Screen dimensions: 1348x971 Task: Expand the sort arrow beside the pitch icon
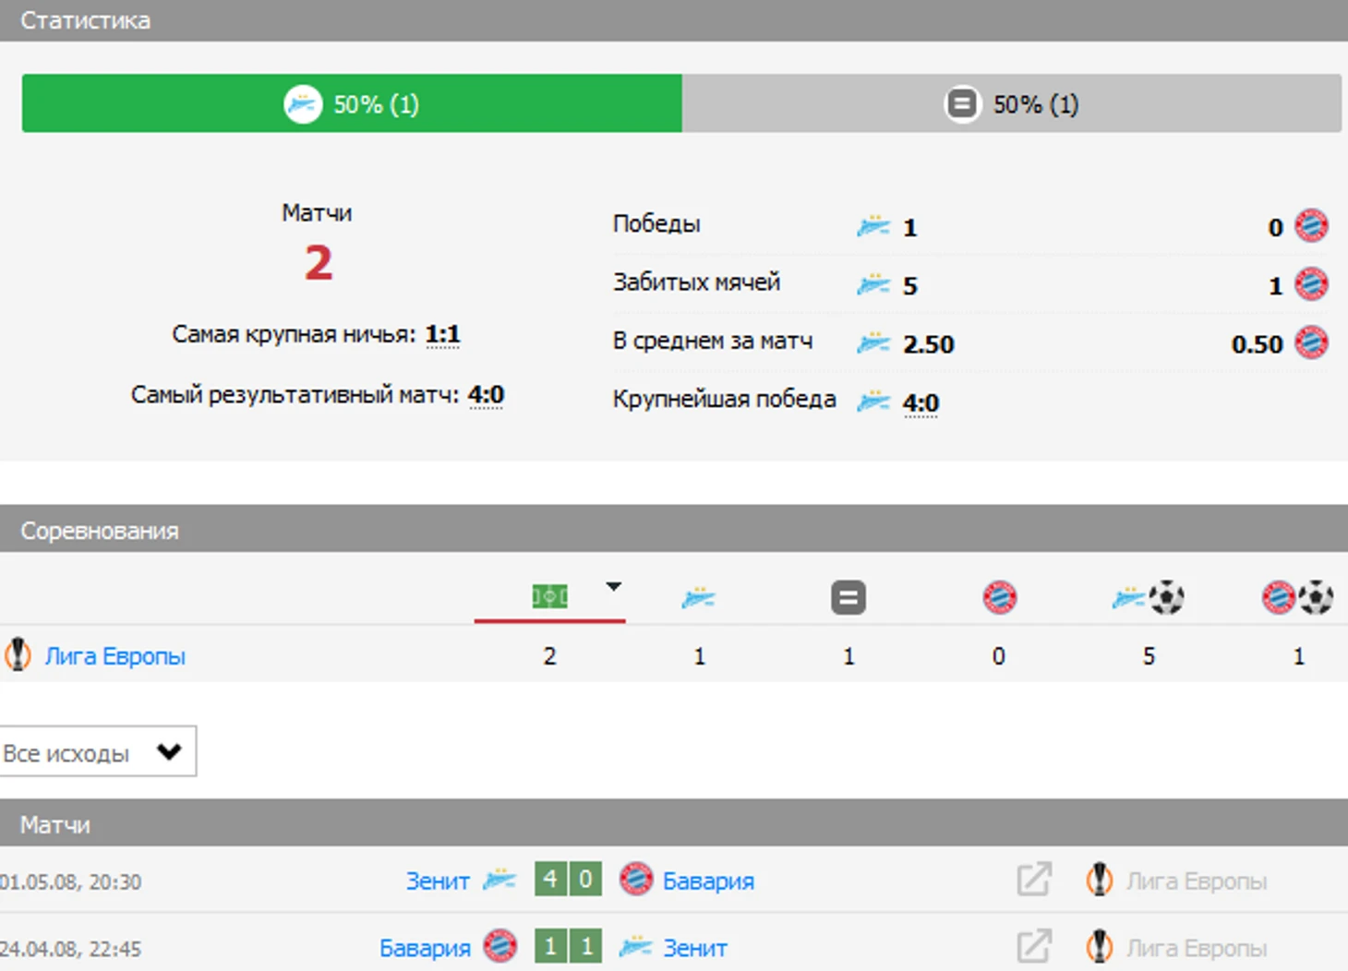tap(614, 586)
